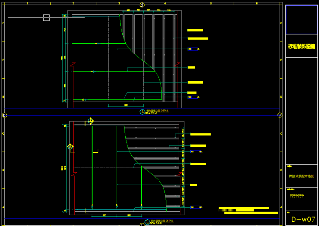Image resolution: width=319 pixels, height=226 pixels.
Task: Click row letter E on the left border
Action: 3,60
